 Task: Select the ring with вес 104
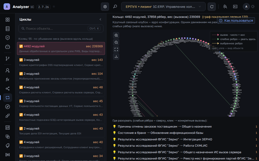[x=61, y=76]
